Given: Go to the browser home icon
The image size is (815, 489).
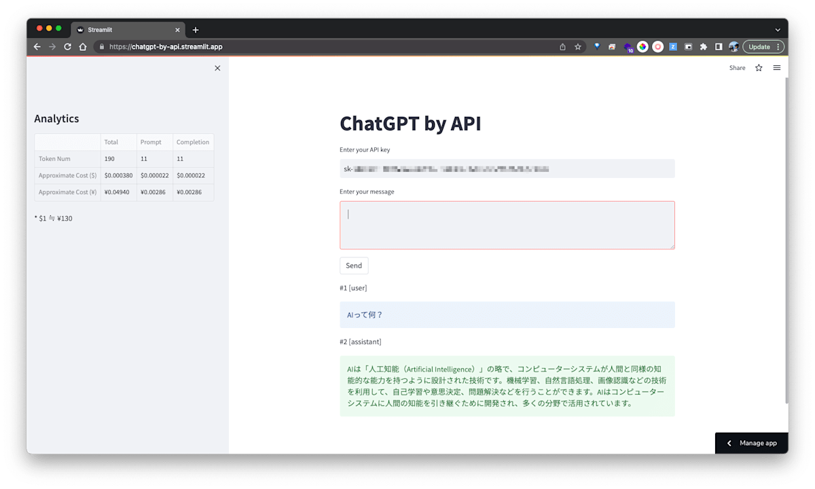Looking at the screenshot, I should coord(83,47).
